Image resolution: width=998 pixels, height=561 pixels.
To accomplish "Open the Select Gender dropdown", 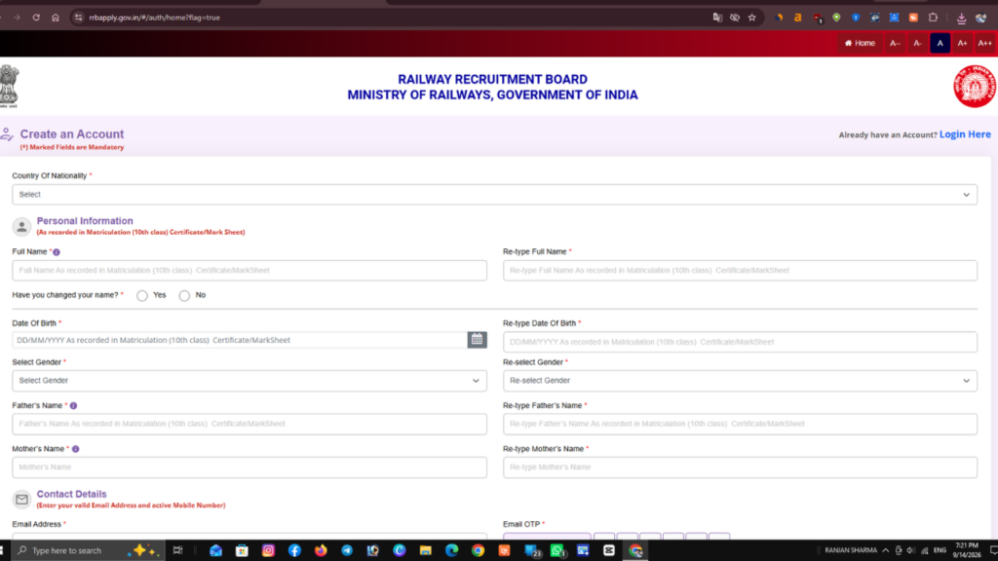I will click(x=249, y=381).
